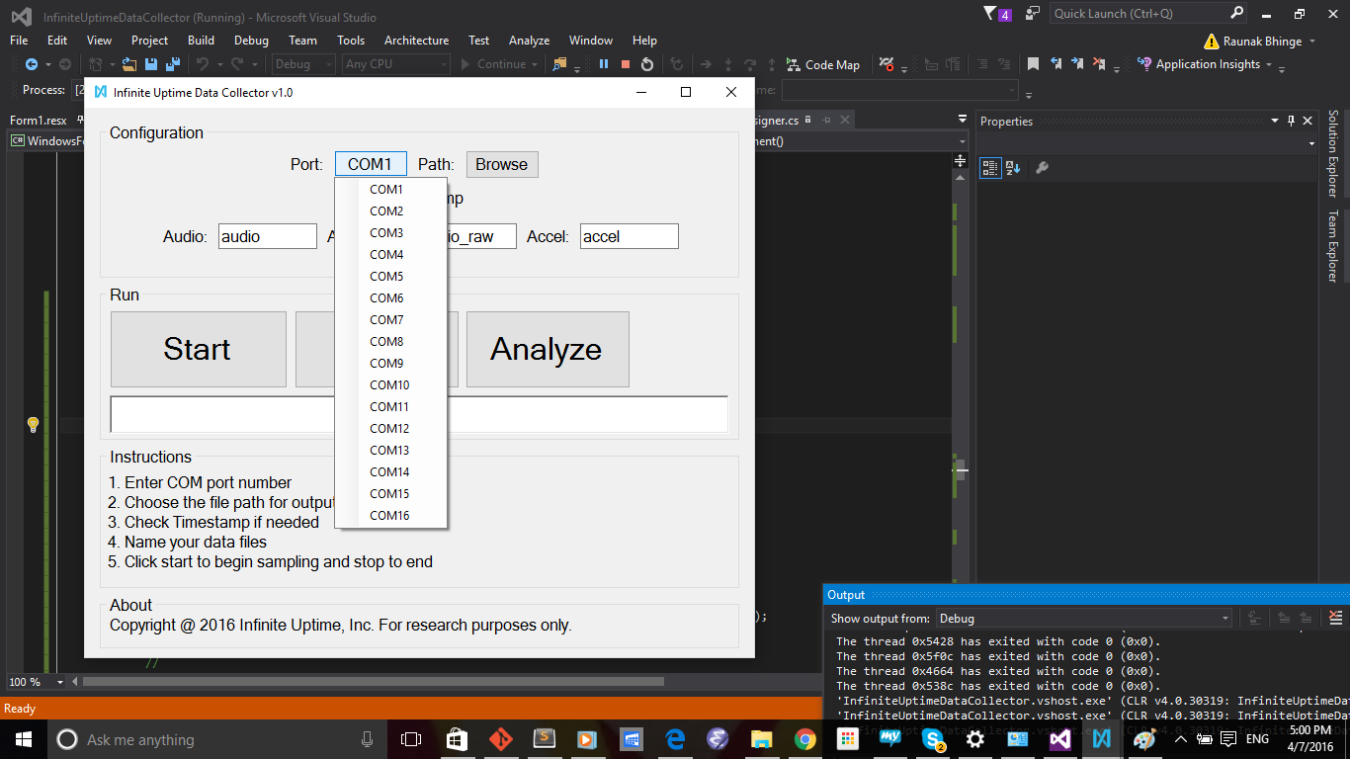Viewport: 1350px width, 759px height.
Task: Click the Find in Files toolbar icon
Action: pyautogui.click(x=560, y=64)
